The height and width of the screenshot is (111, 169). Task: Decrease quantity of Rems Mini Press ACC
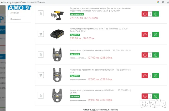[x=145, y=14]
